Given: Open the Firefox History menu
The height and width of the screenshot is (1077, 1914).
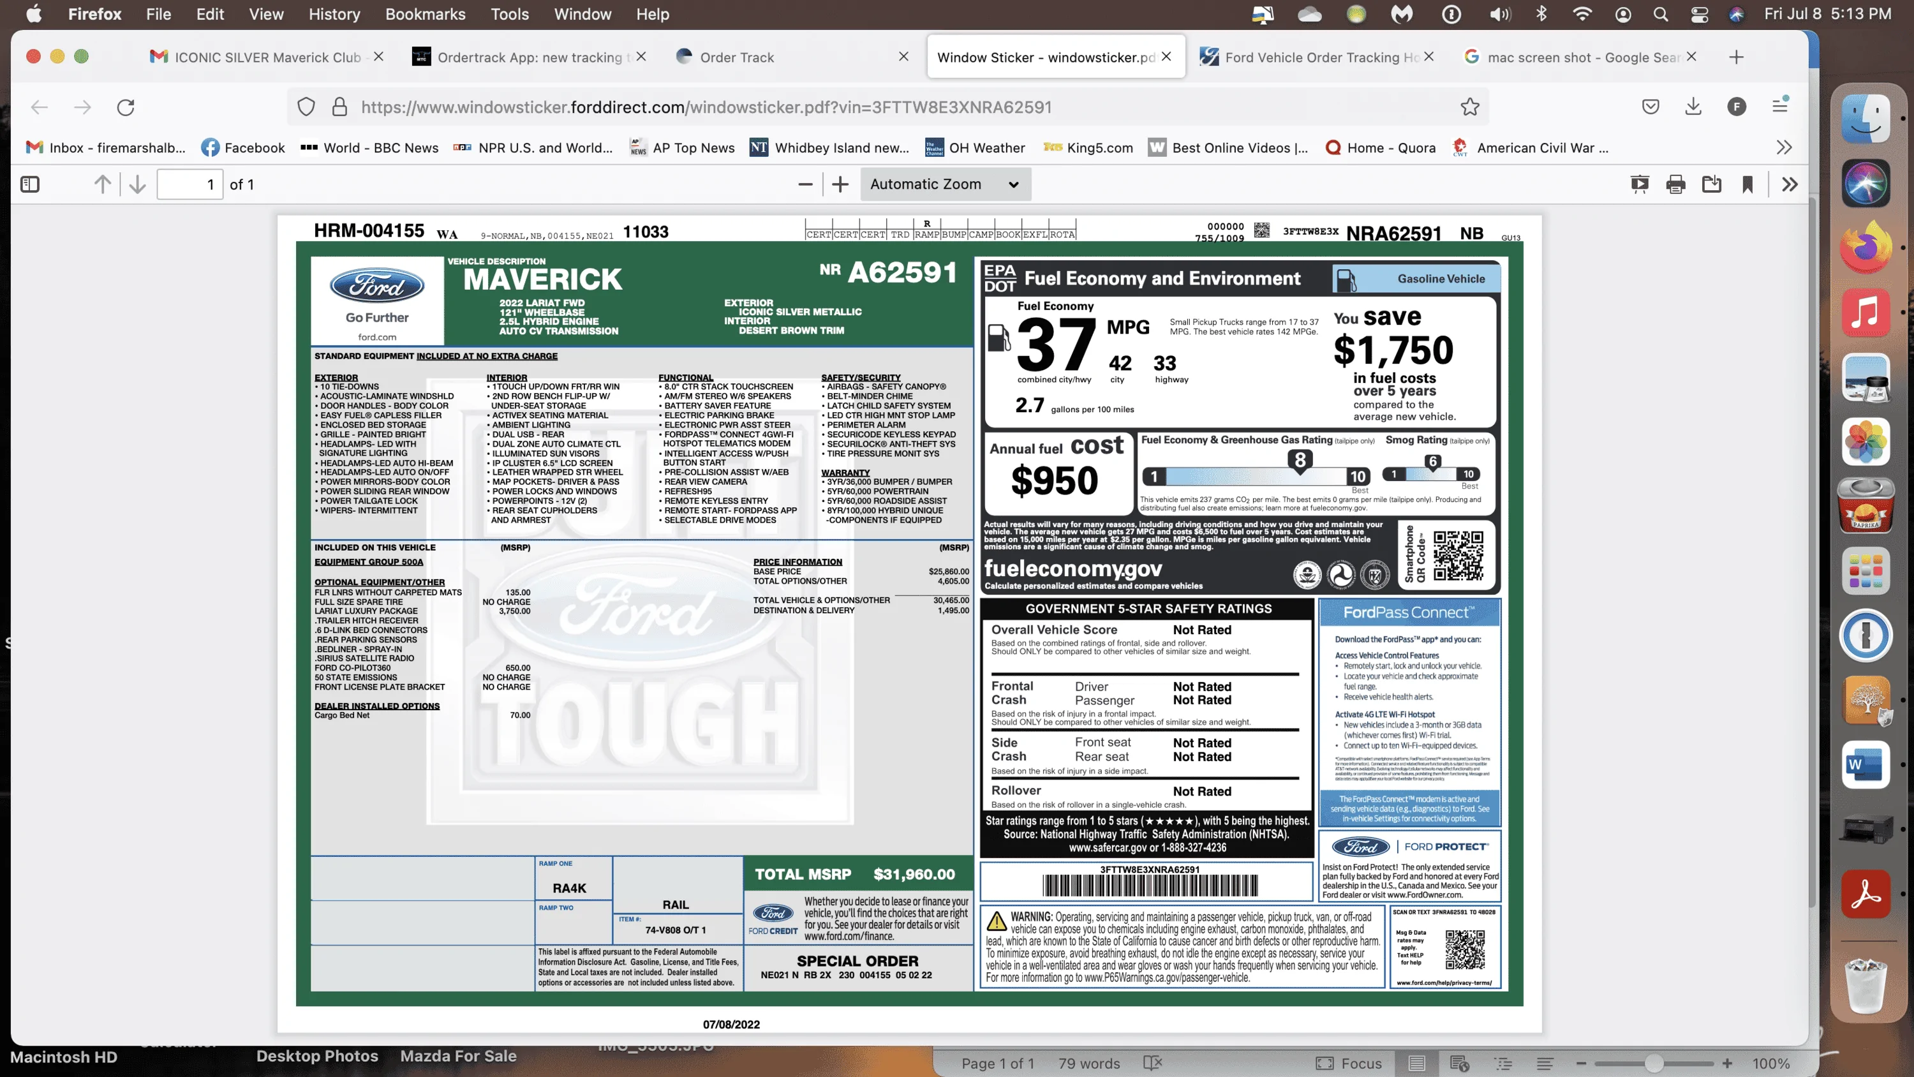Looking at the screenshot, I should tap(334, 14).
